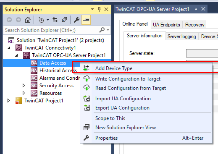
Task: Select Security Access tree item
Action: [56, 86]
